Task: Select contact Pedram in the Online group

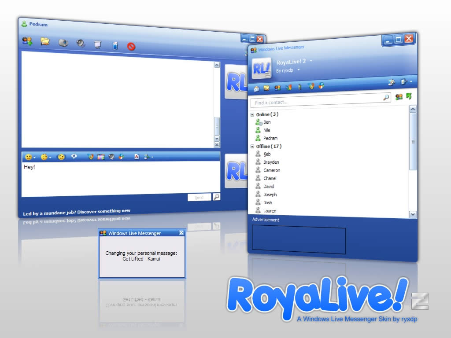Action: pyautogui.click(x=266, y=138)
